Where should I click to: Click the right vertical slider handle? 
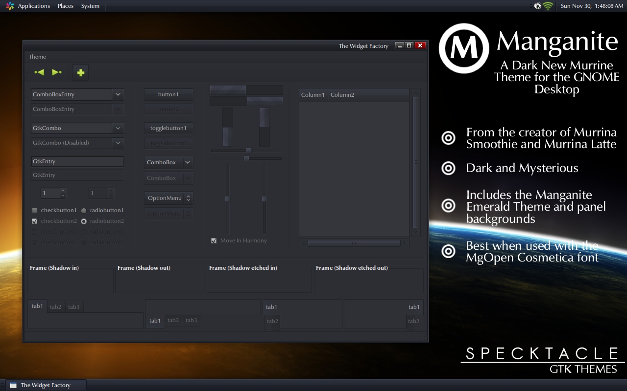coord(265,199)
